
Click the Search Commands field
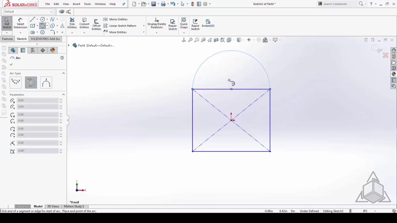click(340, 4)
